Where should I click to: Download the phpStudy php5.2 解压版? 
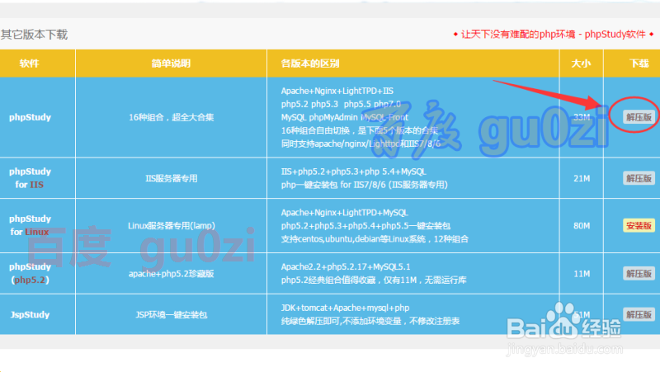639,274
